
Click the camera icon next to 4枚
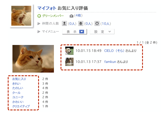click(x=71, y=16)
